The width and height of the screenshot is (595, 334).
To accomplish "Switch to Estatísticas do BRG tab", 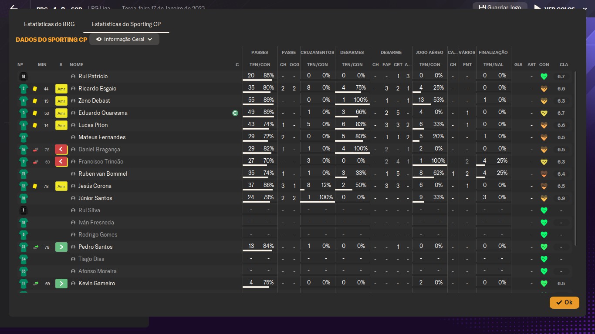I will pos(49,24).
